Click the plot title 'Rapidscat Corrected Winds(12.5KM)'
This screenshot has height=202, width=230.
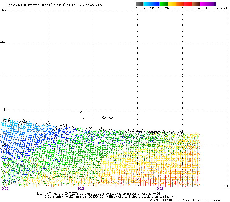pyautogui.click(x=36, y=5)
